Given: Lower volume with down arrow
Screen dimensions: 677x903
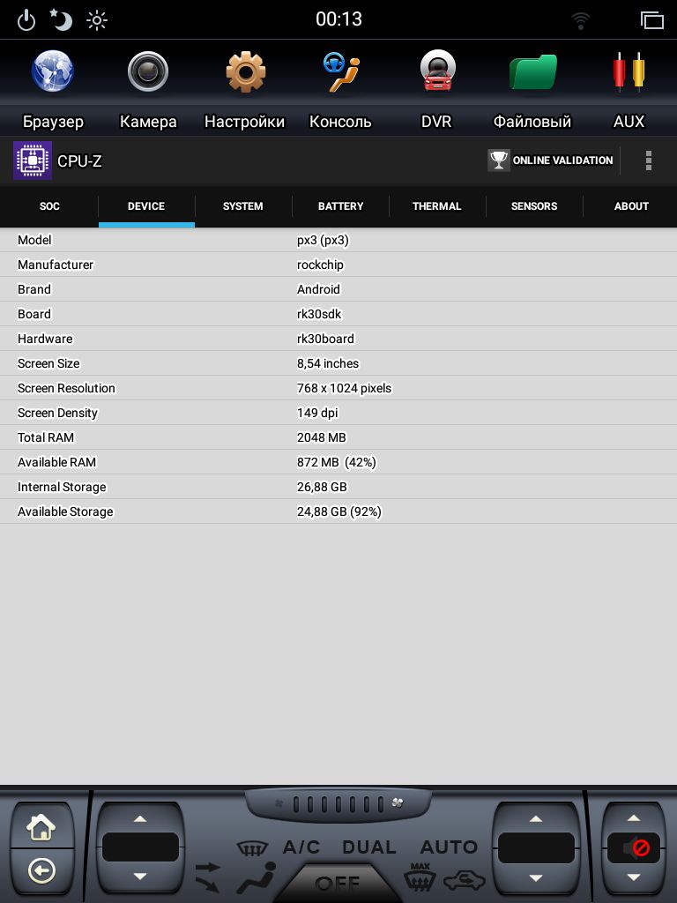Looking at the screenshot, I should (x=634, y=877).
